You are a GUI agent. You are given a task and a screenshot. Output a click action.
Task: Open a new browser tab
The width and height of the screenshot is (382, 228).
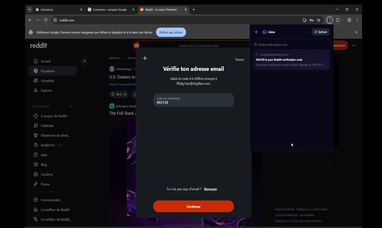[194, 10]
